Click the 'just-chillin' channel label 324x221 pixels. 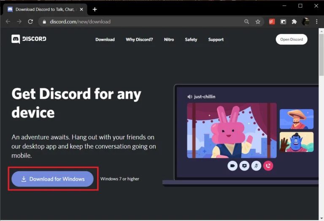click(x=205, y=97)
